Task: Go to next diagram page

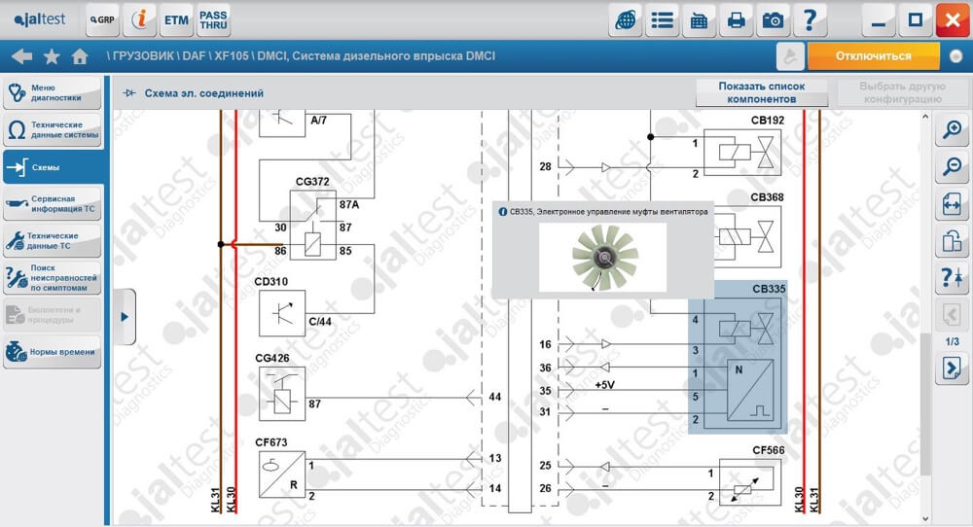Action: pos(952,369)
